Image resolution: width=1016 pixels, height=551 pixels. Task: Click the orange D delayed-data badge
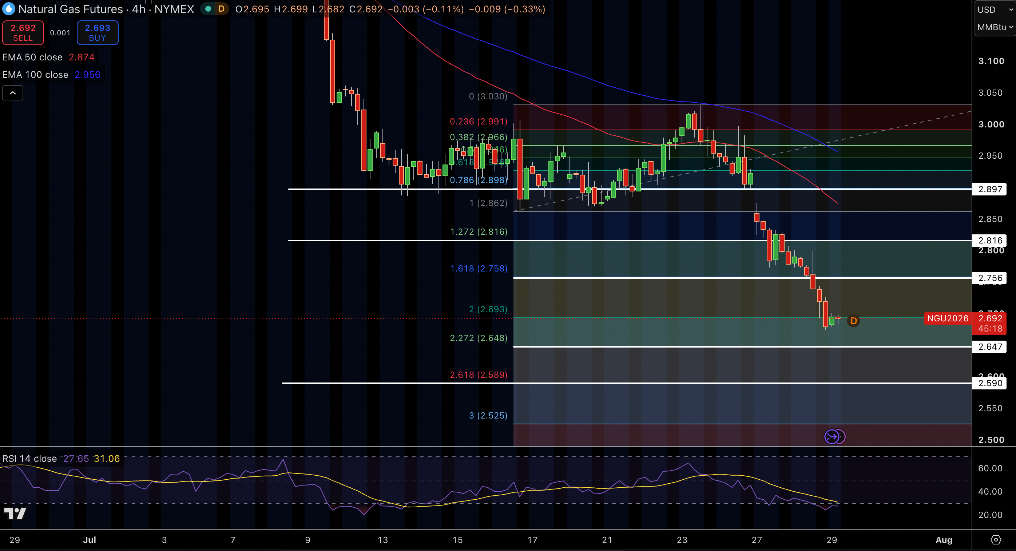click(221, 9)
